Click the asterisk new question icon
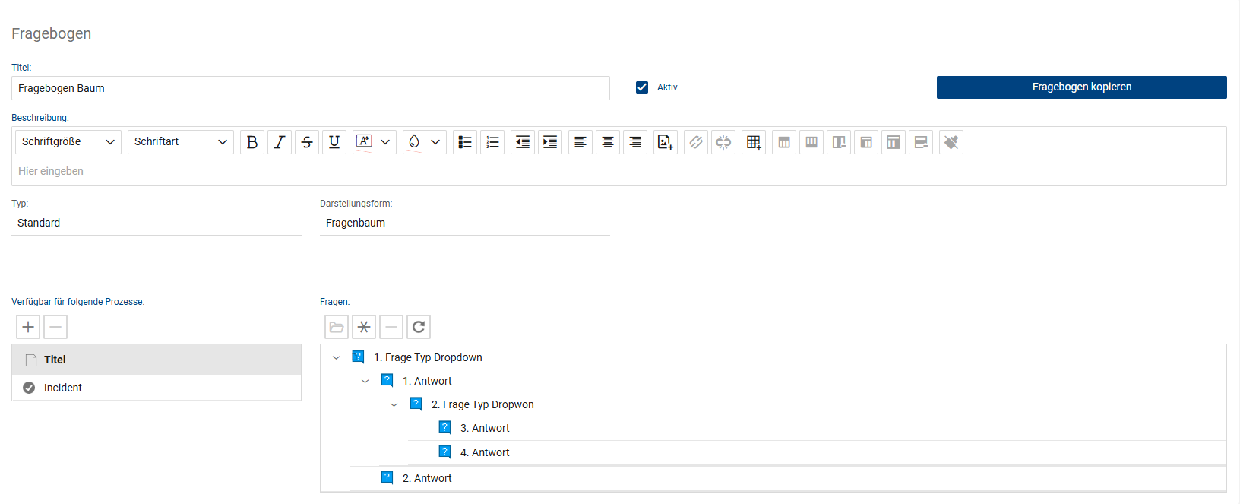 pyautogui.click(x=364, y=327)
